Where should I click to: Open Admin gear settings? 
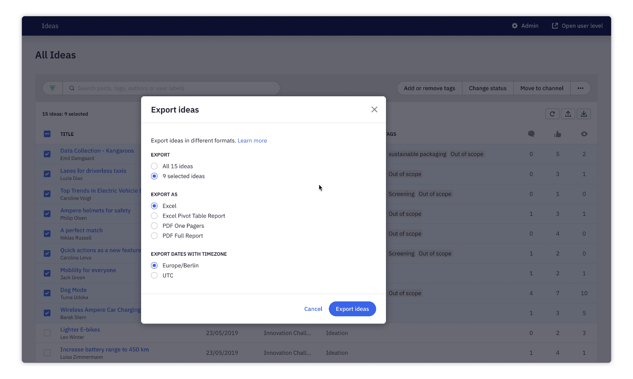(x=525, y=26)
